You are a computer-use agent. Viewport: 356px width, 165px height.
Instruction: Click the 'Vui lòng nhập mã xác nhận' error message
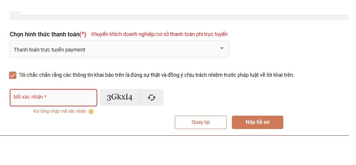[x=60, y=111]
